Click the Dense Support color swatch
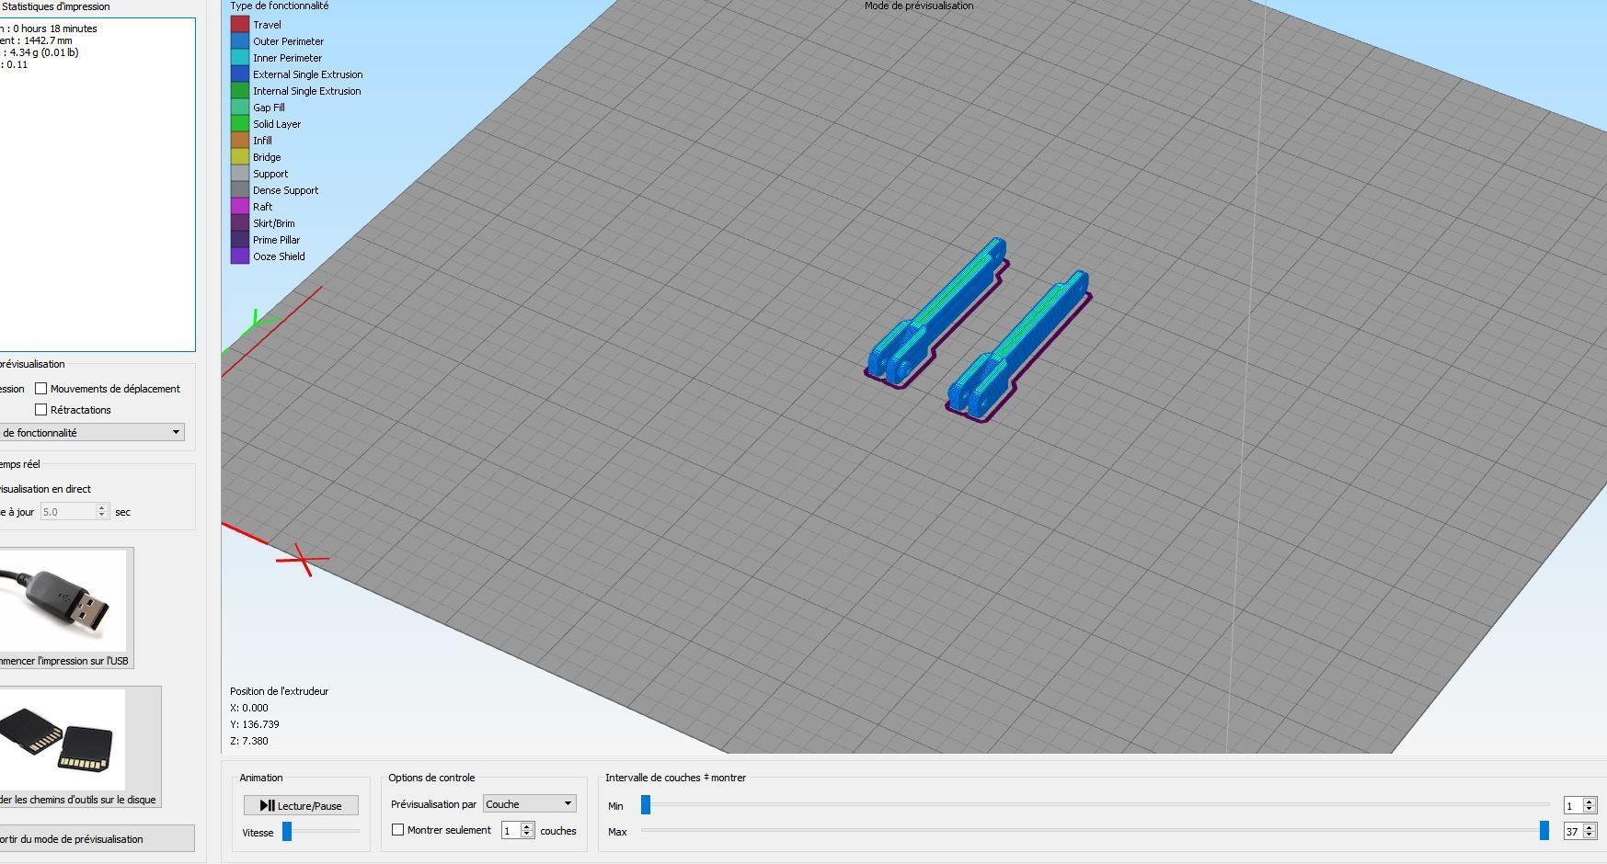Viewport: 1607px width, 864px height. 240,190
